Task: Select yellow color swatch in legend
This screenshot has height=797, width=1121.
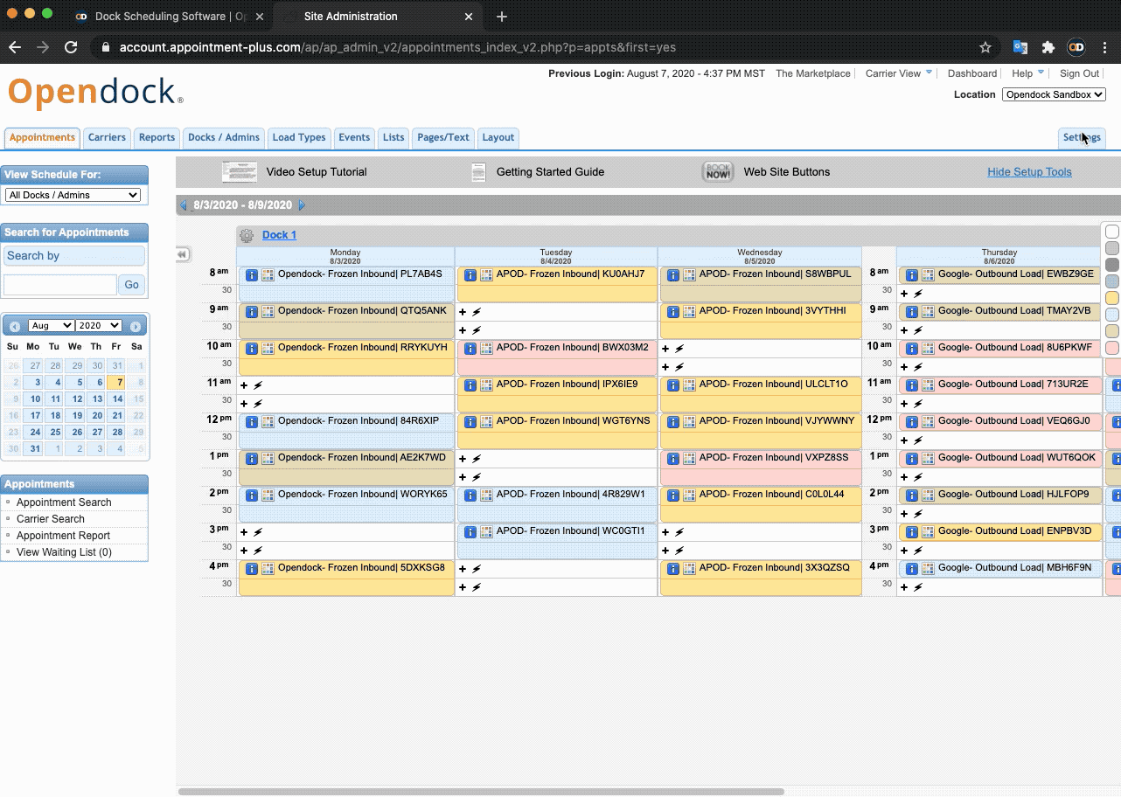Action: pos(1112,298)
